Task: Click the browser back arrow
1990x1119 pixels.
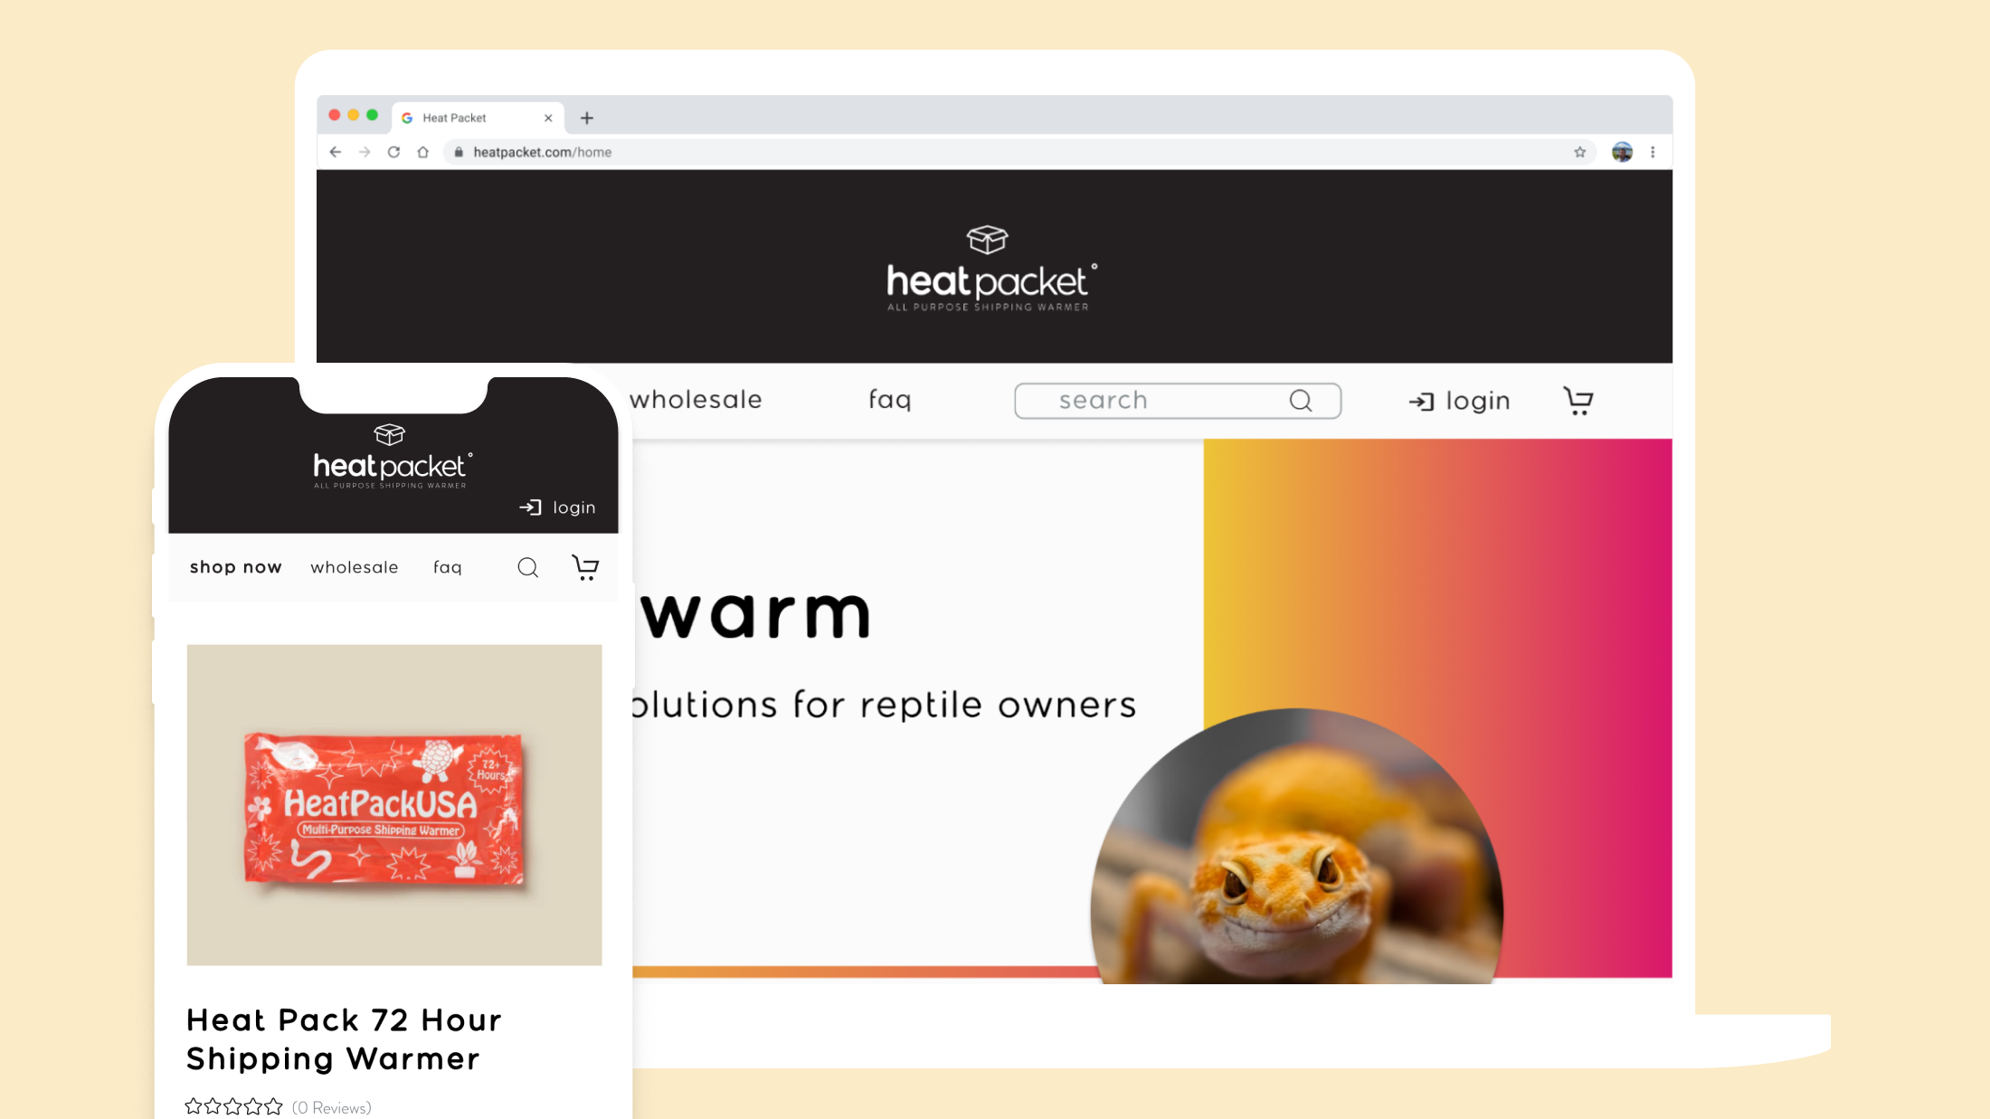Action: click(336, 152)
